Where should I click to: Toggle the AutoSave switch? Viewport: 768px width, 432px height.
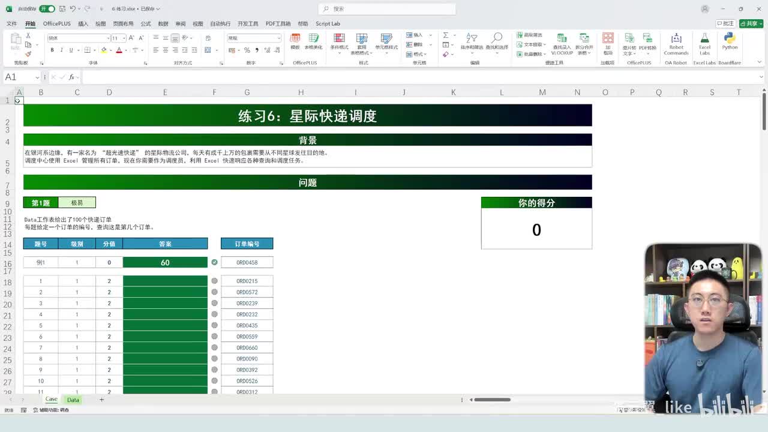(x=47, y=9)
